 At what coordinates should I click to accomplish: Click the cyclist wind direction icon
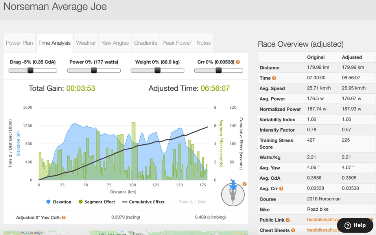pyautogui.click(x=233, y=194)
